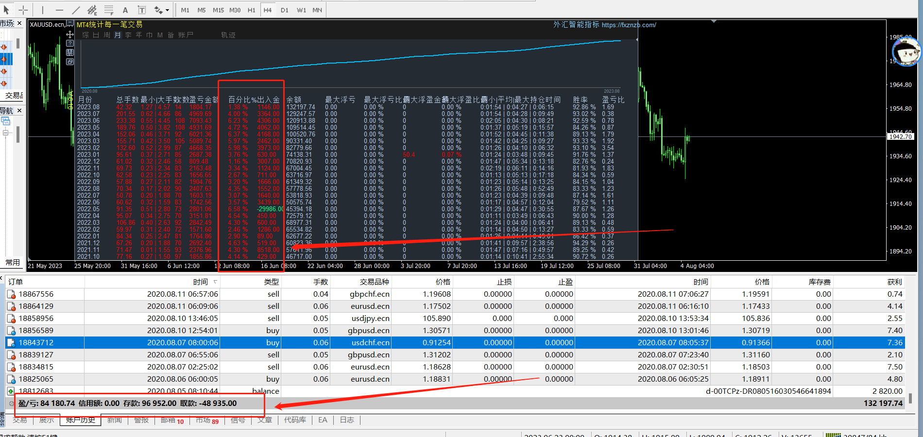Image resolution: width=923 pixels, height=437 pixels.
Task: Open the fxznzb.com link
Action: click(x=629, y=25)
